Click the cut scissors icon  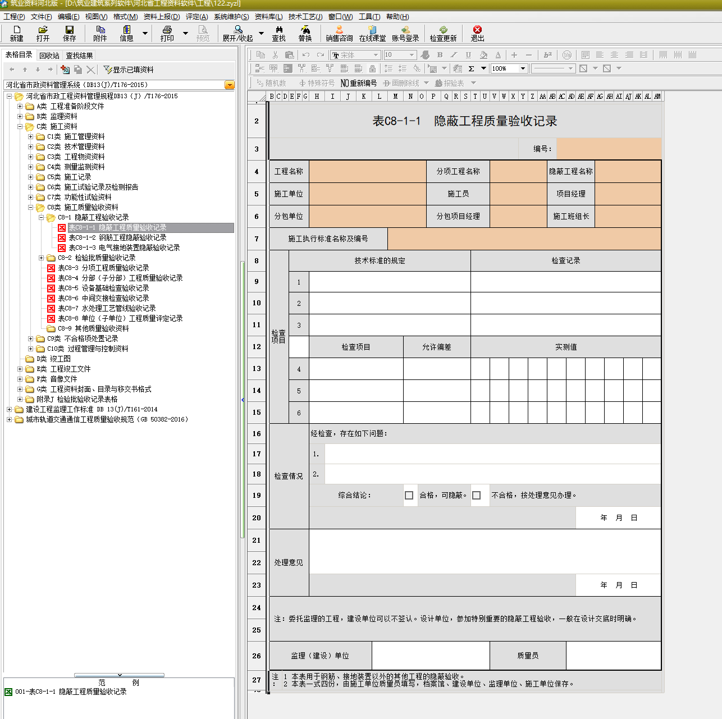[x=275, y=55]
